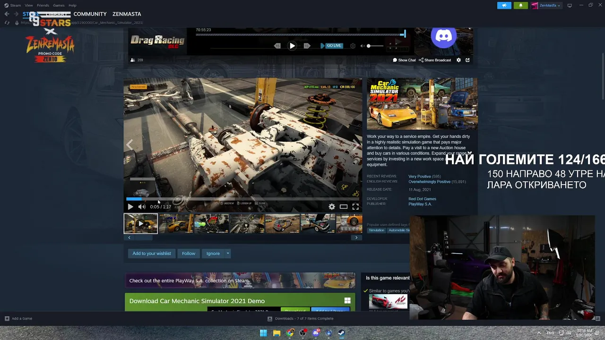Viewport: 605px width, 340px height.
Task: Select the first trailer video thumbnail
Action: tap(141, 223)
